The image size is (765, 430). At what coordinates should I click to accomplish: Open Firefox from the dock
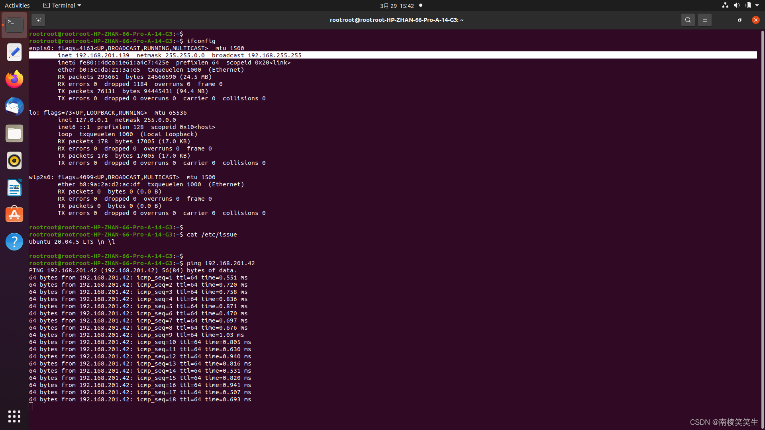coord(14,79)
